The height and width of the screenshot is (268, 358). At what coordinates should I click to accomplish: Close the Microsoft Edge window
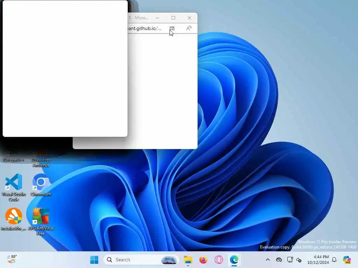coord(189,18)
